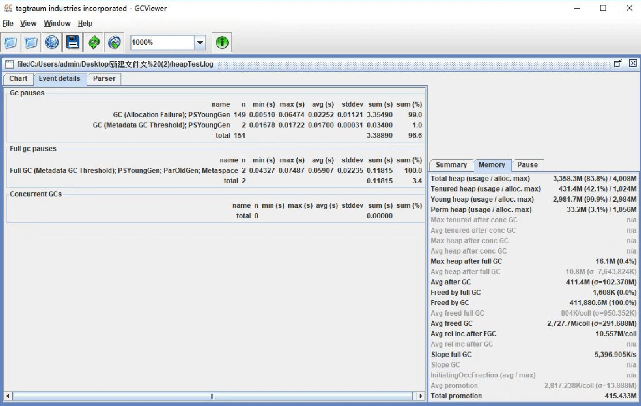Open URL with the globe icon
Viewport: 641px width, 406px height.
52,43
